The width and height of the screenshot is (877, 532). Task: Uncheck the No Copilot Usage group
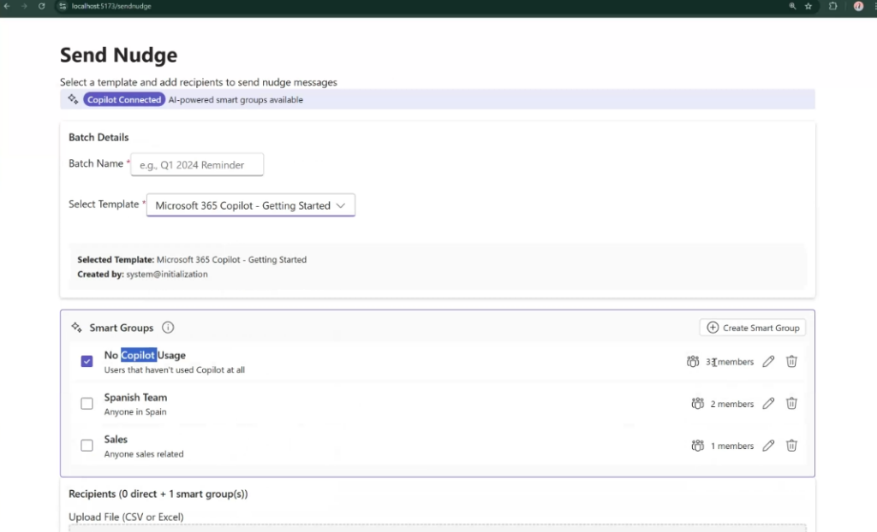click(87, 362)
